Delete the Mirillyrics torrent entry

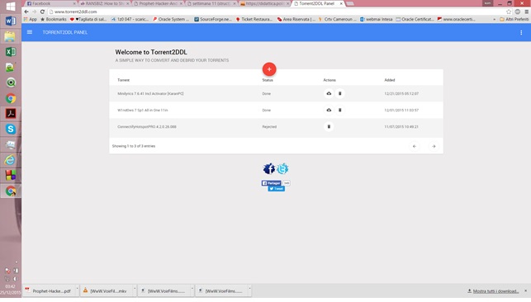(339, 93)
